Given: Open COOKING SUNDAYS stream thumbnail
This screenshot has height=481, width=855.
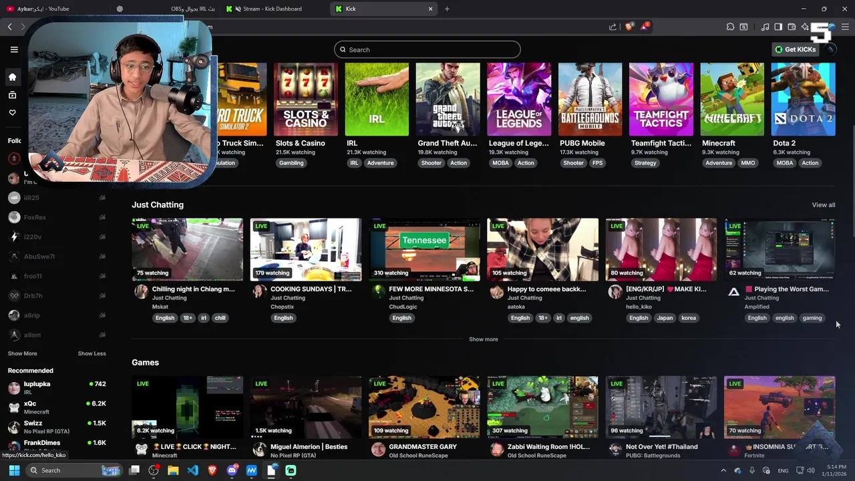Looking at the screenshot, I should (306, 249).
